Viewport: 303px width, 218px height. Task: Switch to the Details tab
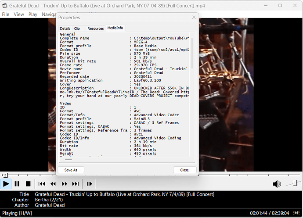tap(65, 29)
